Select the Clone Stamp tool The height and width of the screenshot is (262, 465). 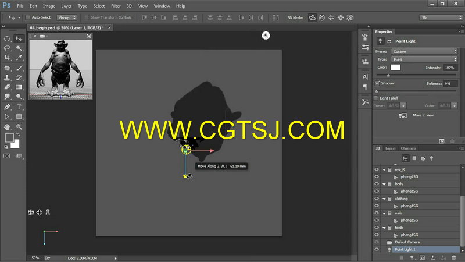[x=7, y=78]
